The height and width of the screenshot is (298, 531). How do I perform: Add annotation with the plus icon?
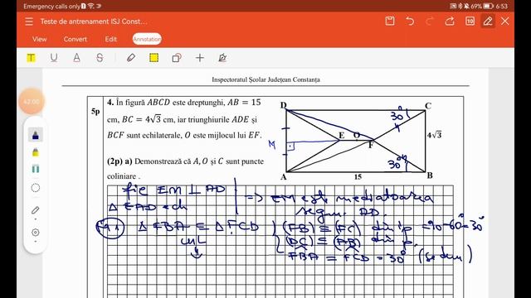(200, 58)
